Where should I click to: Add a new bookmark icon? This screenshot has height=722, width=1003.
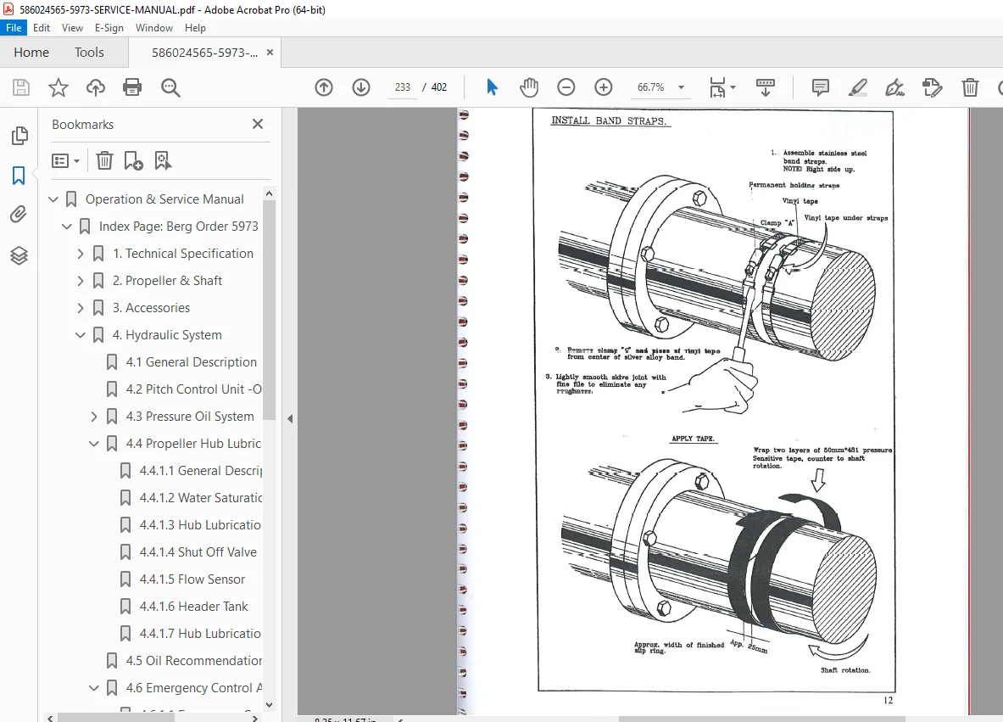(133, 160)
